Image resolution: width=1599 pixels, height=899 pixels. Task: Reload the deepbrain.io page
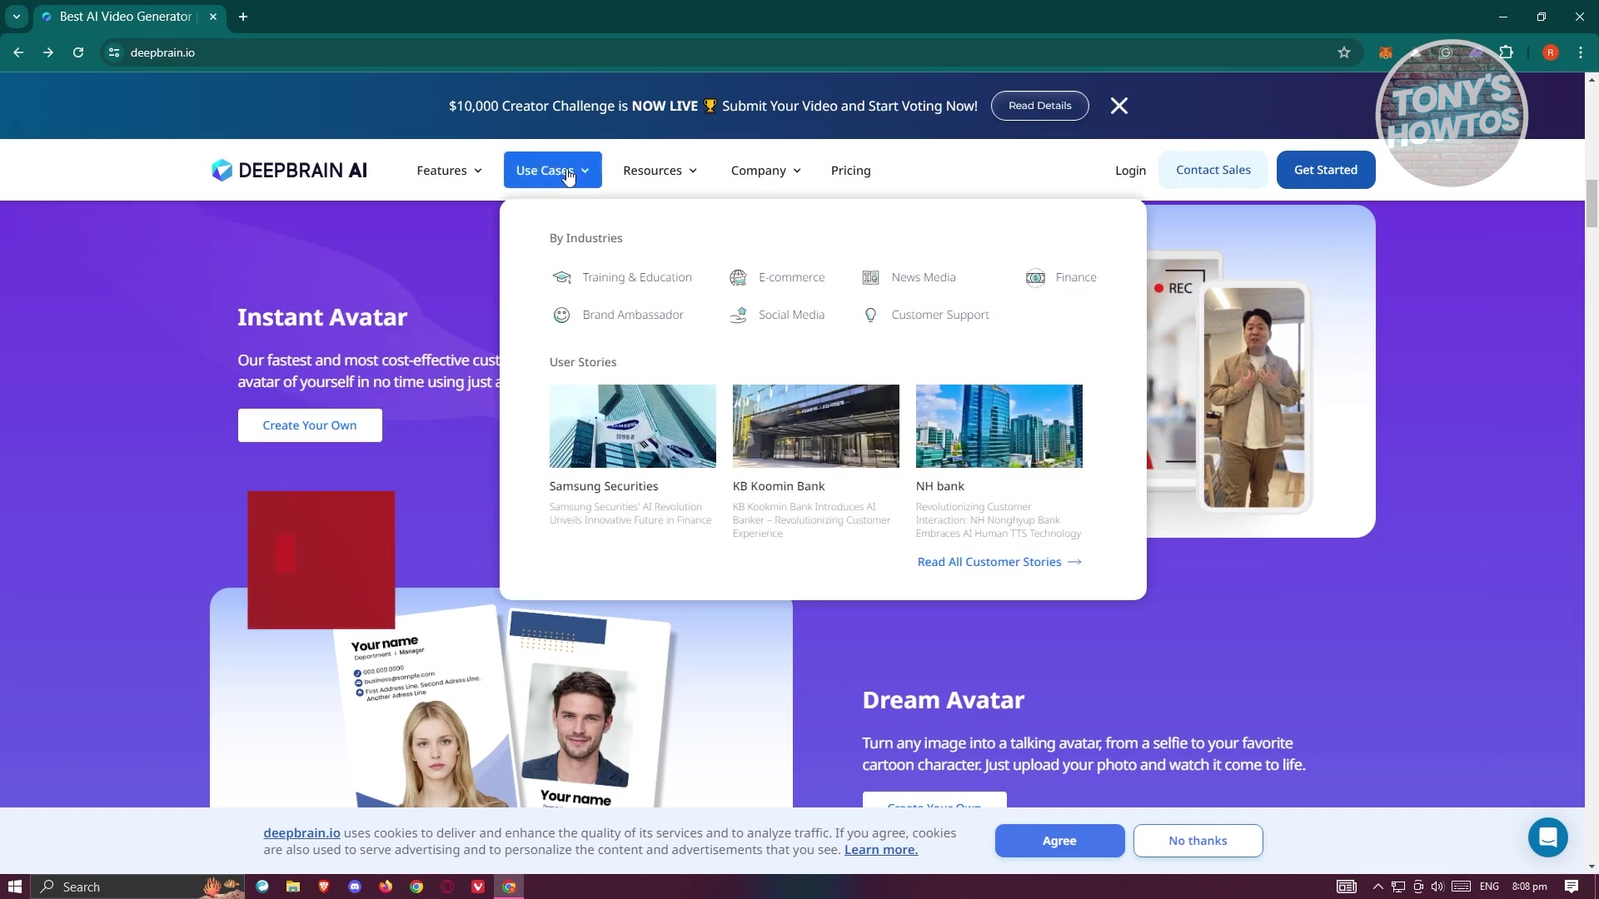(78, 52)
